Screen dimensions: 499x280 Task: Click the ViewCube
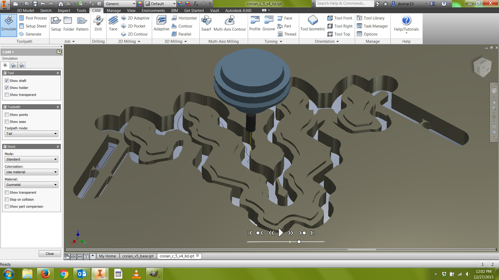[483, 67]
